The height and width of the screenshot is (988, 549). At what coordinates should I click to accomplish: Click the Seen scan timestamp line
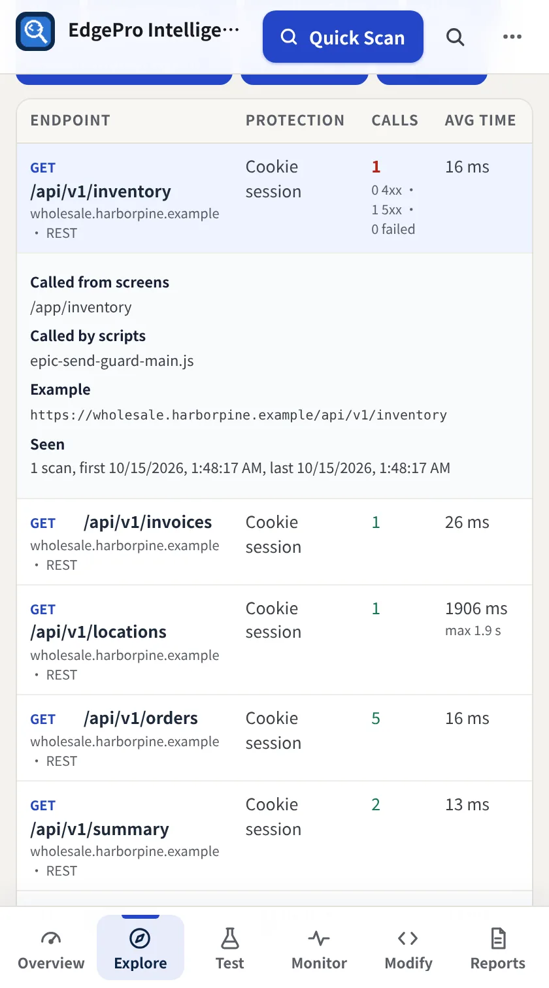click(241, 468)
